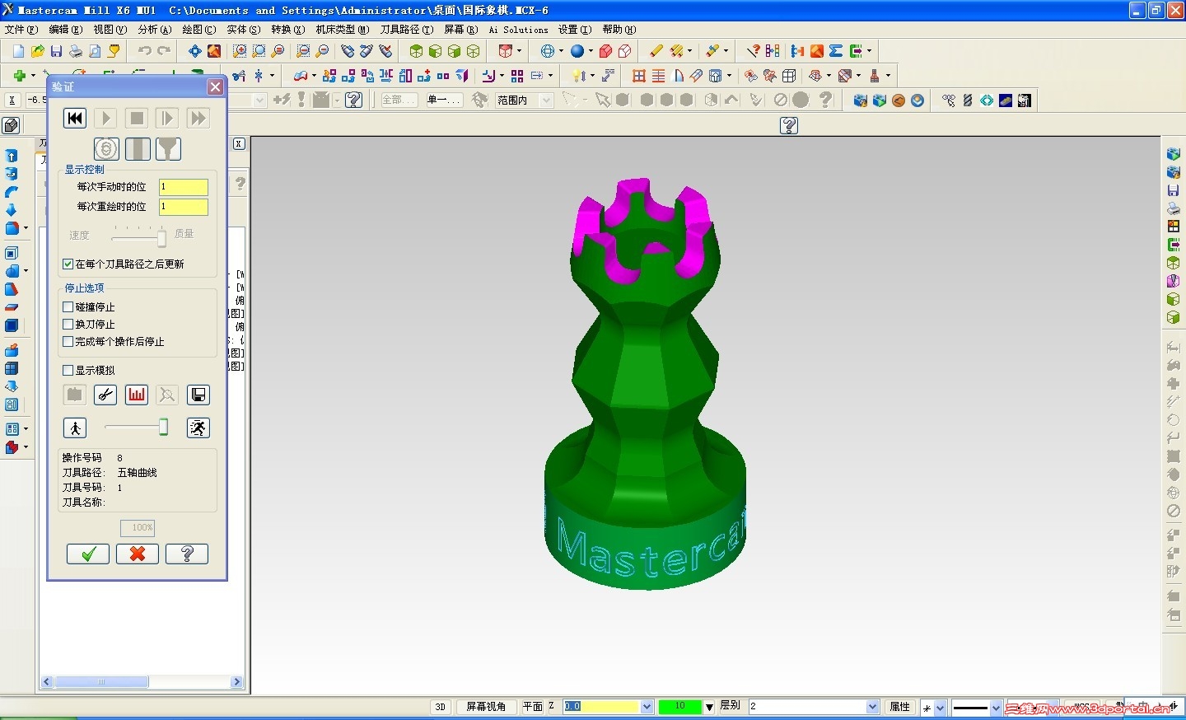Screen dimensions: 1186x720
Task: Open the 刀具路径(T) menu
Action: (406, 30)
